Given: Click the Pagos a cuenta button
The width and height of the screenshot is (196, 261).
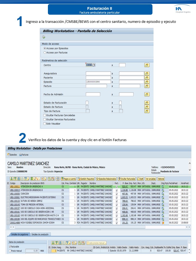Looking at the screenshot, I should pos(68,179).
